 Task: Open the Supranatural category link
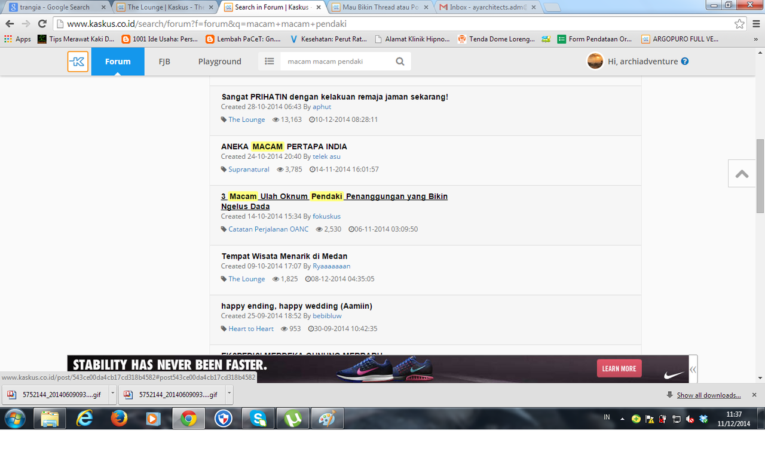click(249, 170)
